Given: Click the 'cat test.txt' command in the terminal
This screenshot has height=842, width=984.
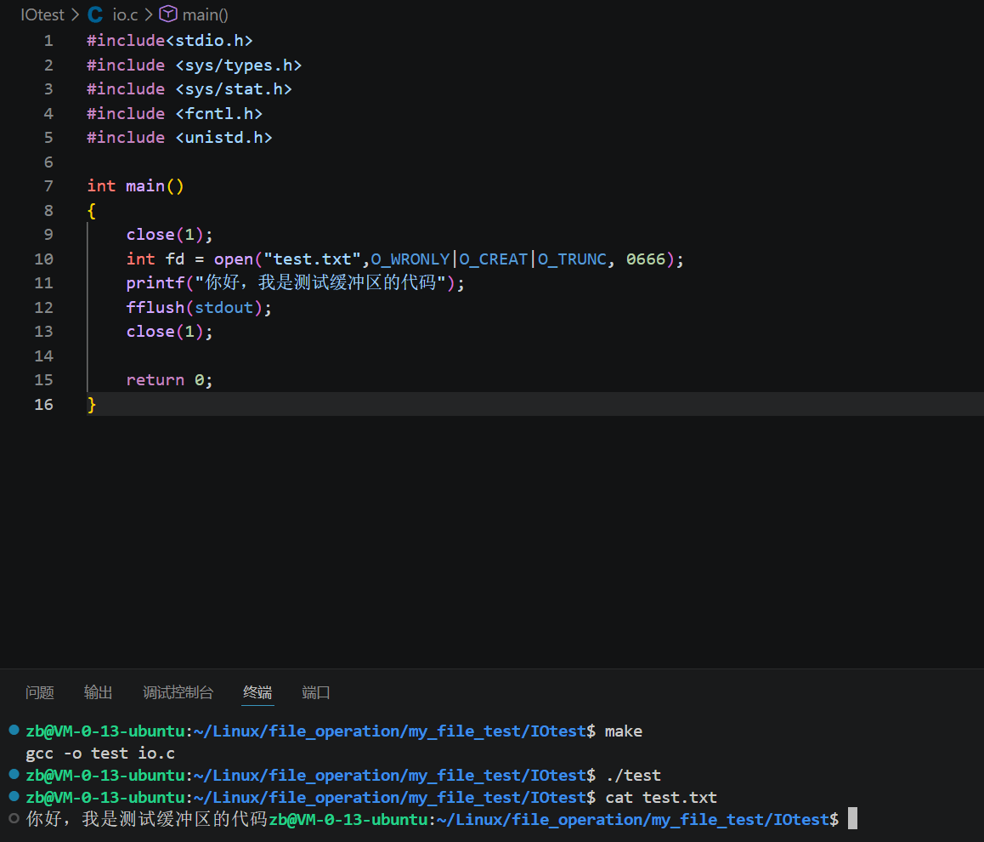Looking at the screenshot, I should 661,798.
